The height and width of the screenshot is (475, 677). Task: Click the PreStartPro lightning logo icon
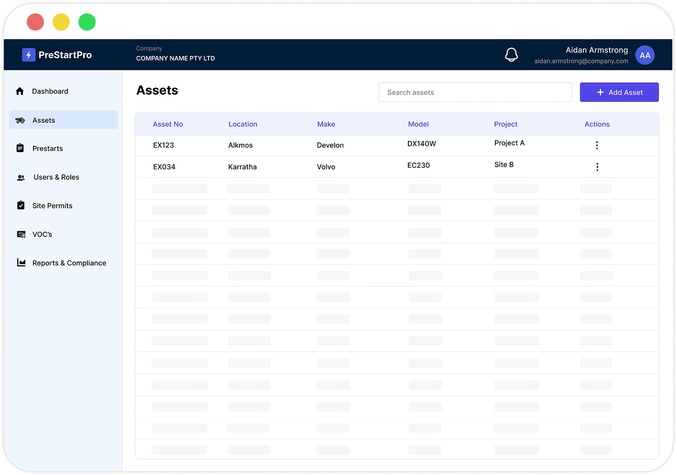(x=29, y=55)
